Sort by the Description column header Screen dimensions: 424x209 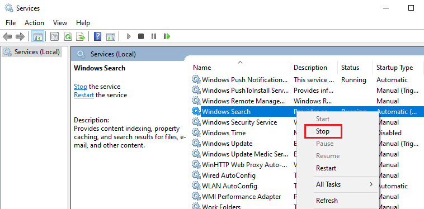tap(314, 67)
